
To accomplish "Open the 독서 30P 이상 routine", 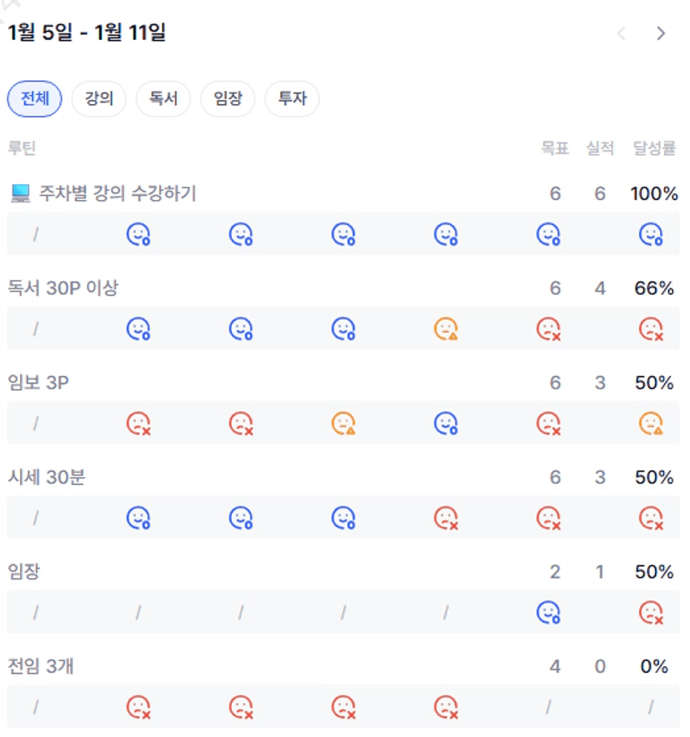I will [x=63, y=288].
